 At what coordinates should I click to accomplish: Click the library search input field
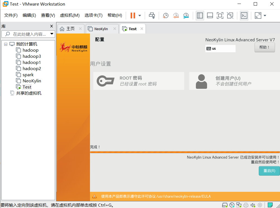pos(28,34)
